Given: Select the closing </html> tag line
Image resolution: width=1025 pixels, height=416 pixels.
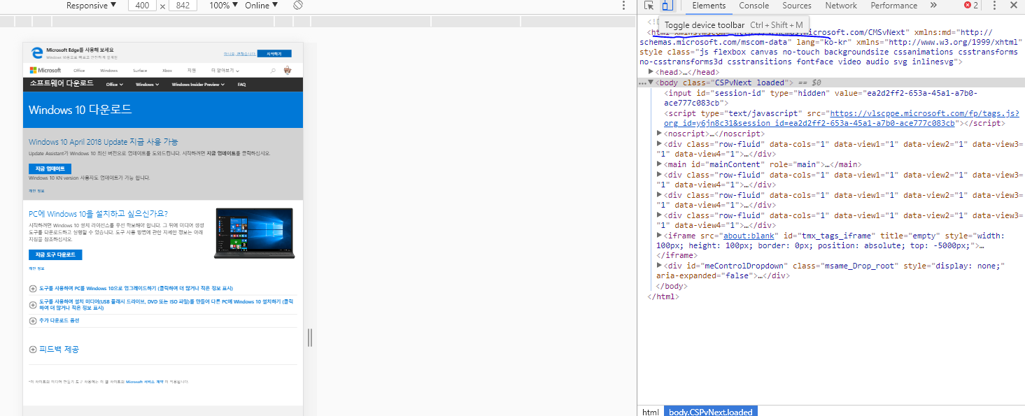Looking at the screenshot, I should [x=663, y=296].
